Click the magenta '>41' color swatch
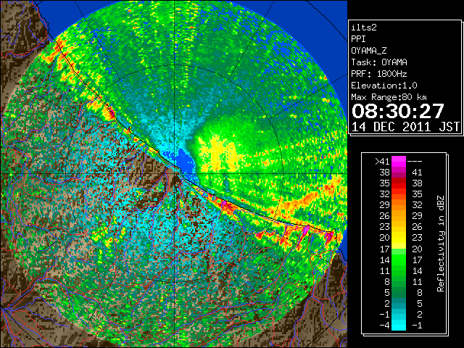464x348 pixels. click(x=399, y=161)
